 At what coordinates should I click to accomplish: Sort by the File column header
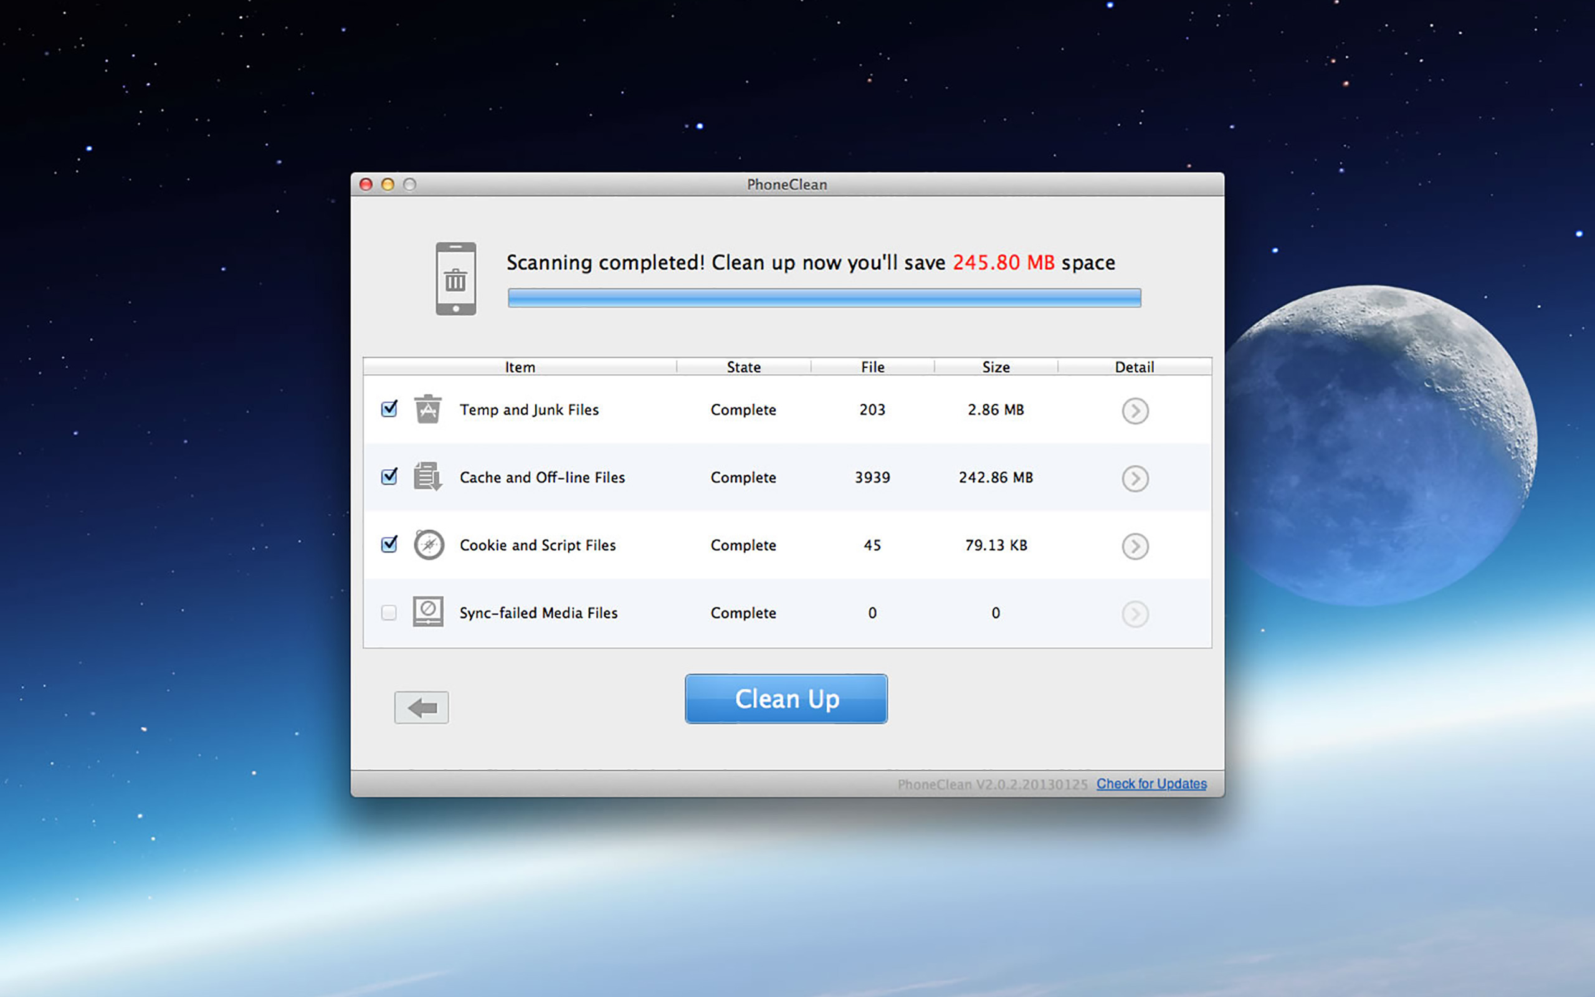pyautogui.click(x=873, y=366)
